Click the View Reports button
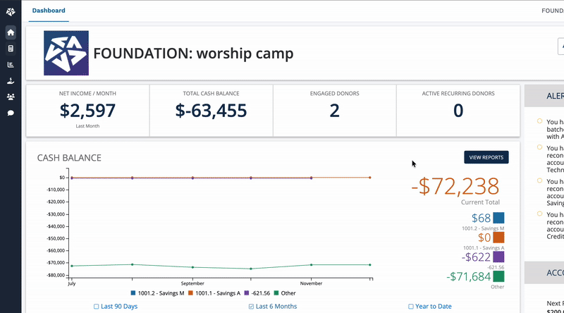The image size is (564, 313). click(x=486, y=157)
